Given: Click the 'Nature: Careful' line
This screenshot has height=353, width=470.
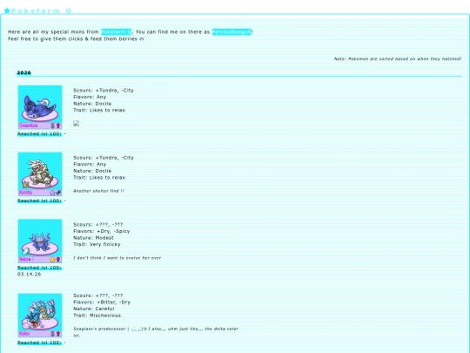Looking at the screenshot, I should [94, 309].
